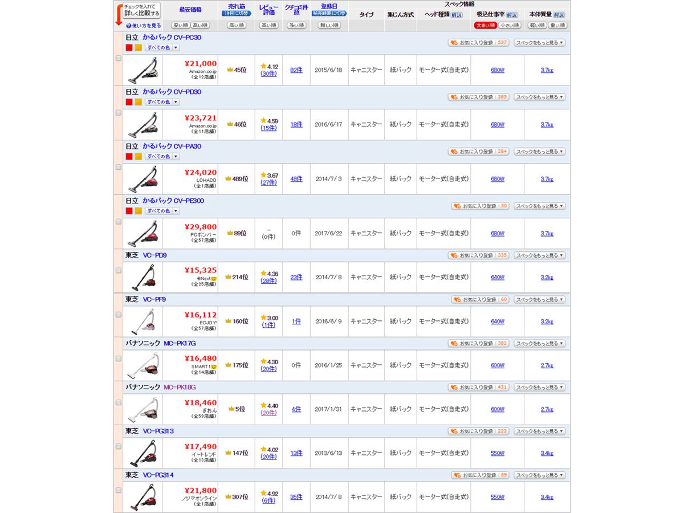Expand the すべての色 dropdown for CV-PC30
Screen dimensions: 684x513
click(x=162, y=48)
